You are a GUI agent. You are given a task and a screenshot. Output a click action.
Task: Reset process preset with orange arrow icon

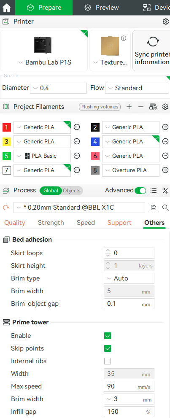6,208
